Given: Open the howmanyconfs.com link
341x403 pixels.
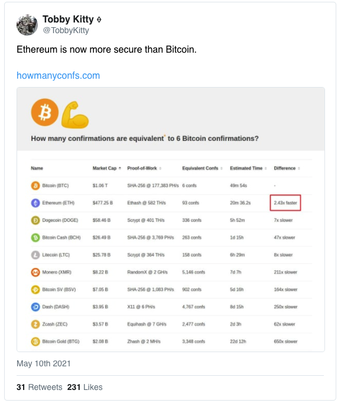Looking at the screenshot, I should 59,76.
